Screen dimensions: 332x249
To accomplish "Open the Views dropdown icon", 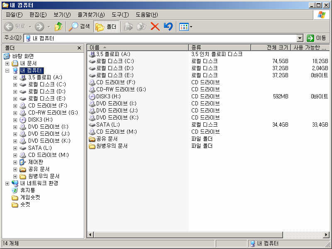I will tap(186, 27).
